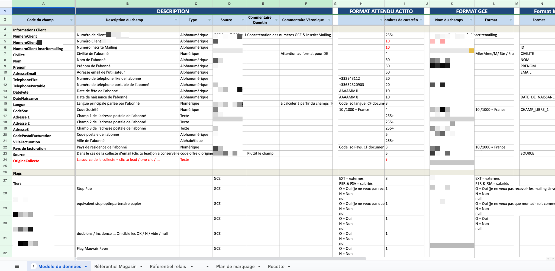This screenshot has width=555, height=271.
Task: Select column B header
Action: (x=127, y=4)
